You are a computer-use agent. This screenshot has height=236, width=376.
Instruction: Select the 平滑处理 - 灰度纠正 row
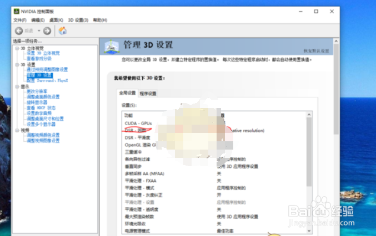214,195
